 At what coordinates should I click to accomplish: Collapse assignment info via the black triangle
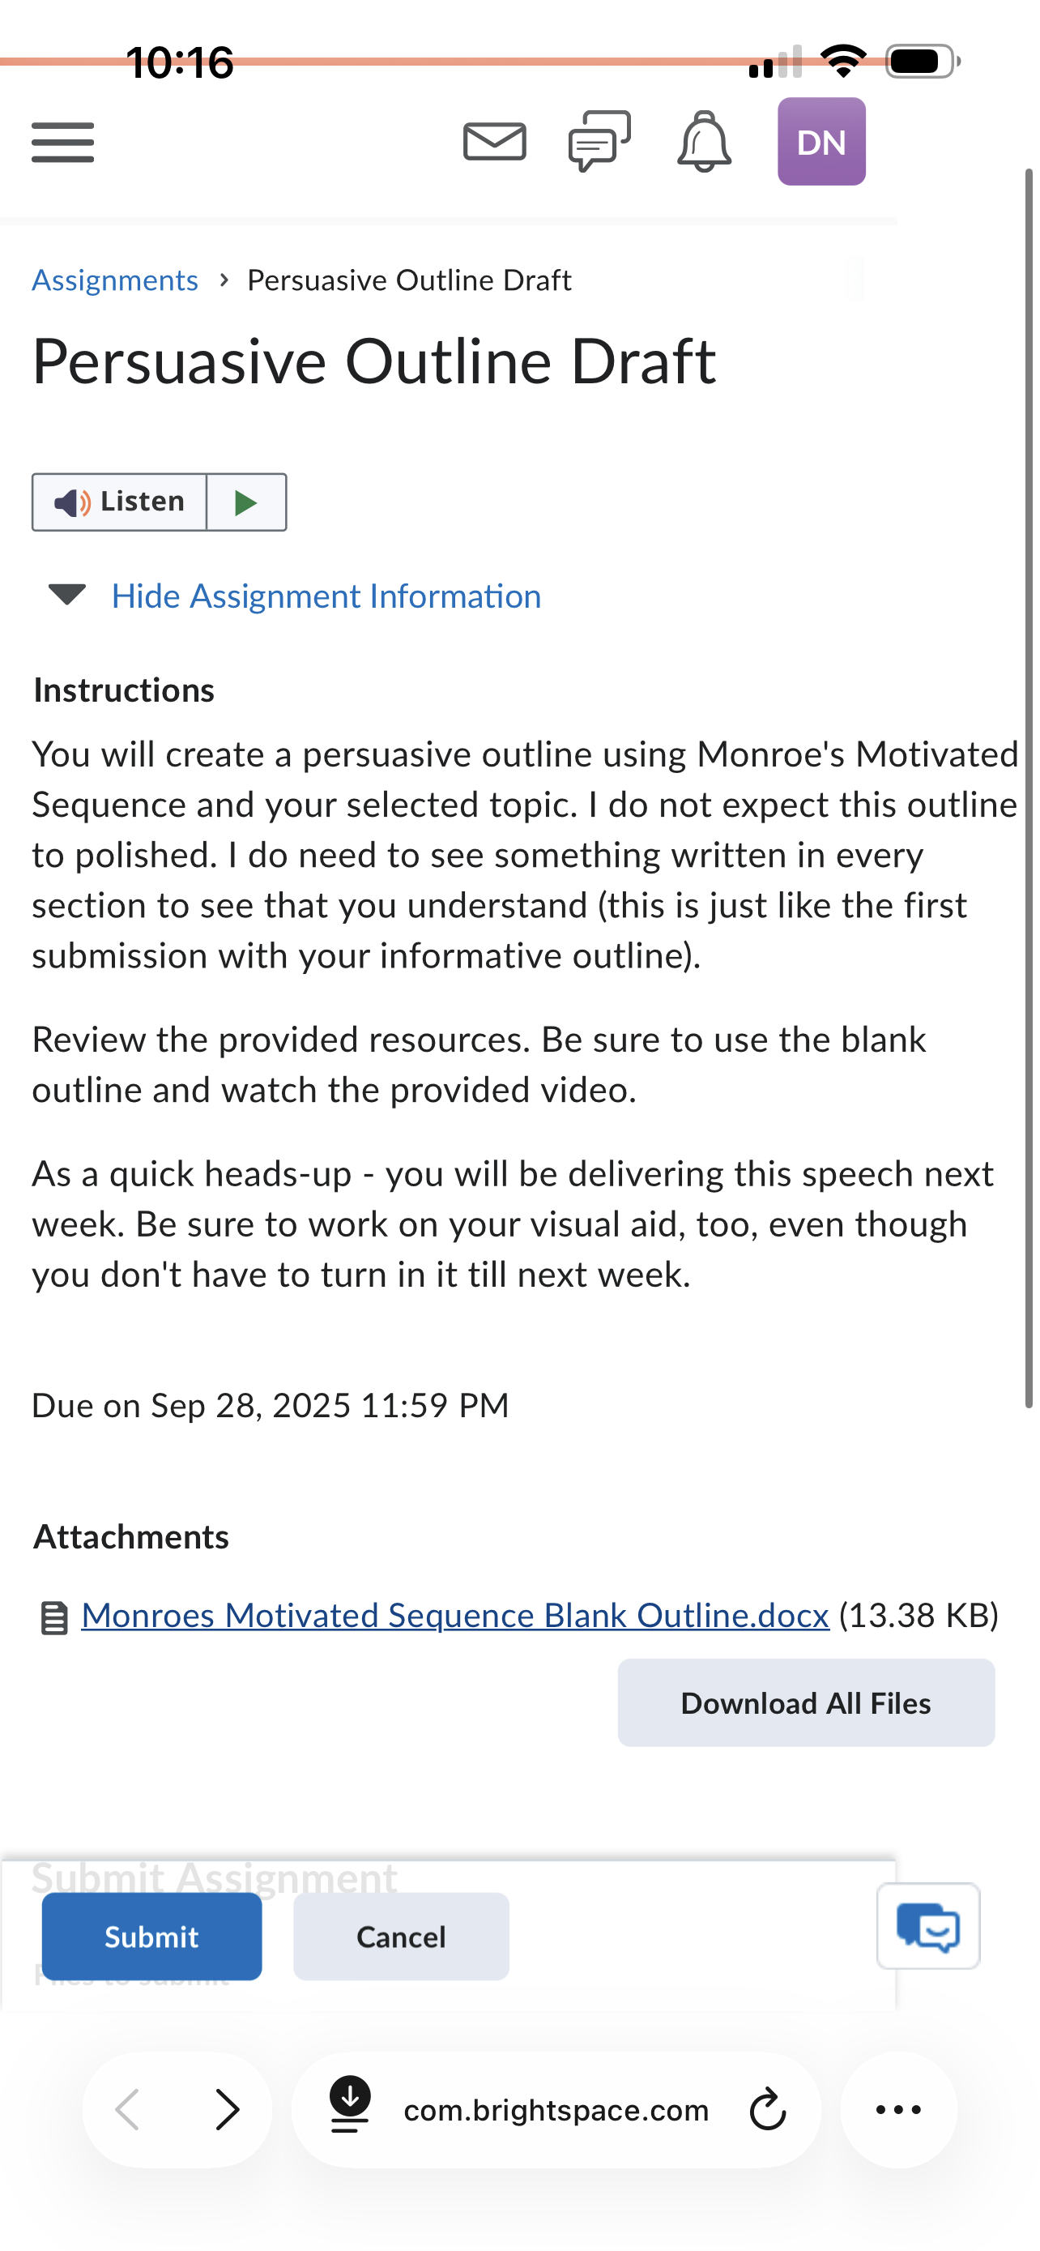tap(67, 595)
